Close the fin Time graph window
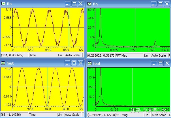 point(81,4)
